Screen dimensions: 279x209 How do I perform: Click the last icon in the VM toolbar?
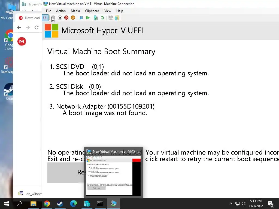pyautogui.click(x=117, y=18)
